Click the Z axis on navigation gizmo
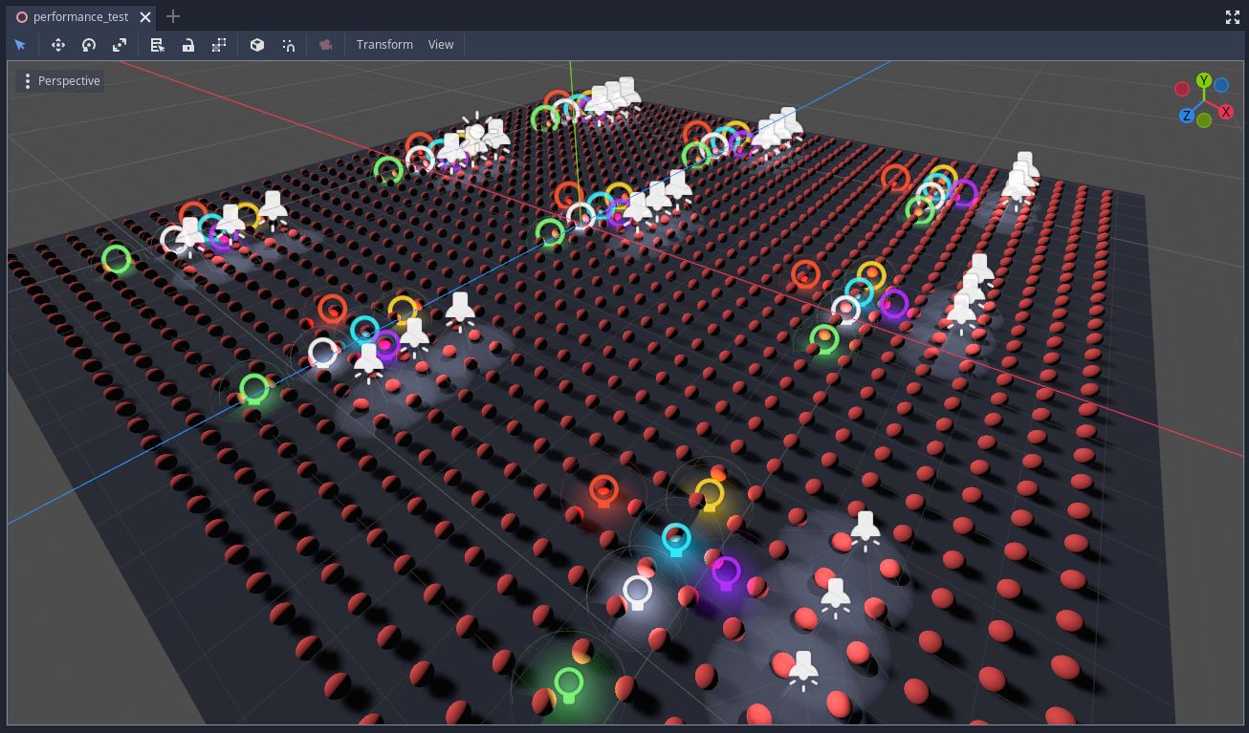1249x733 pixels. point(1187,116)
